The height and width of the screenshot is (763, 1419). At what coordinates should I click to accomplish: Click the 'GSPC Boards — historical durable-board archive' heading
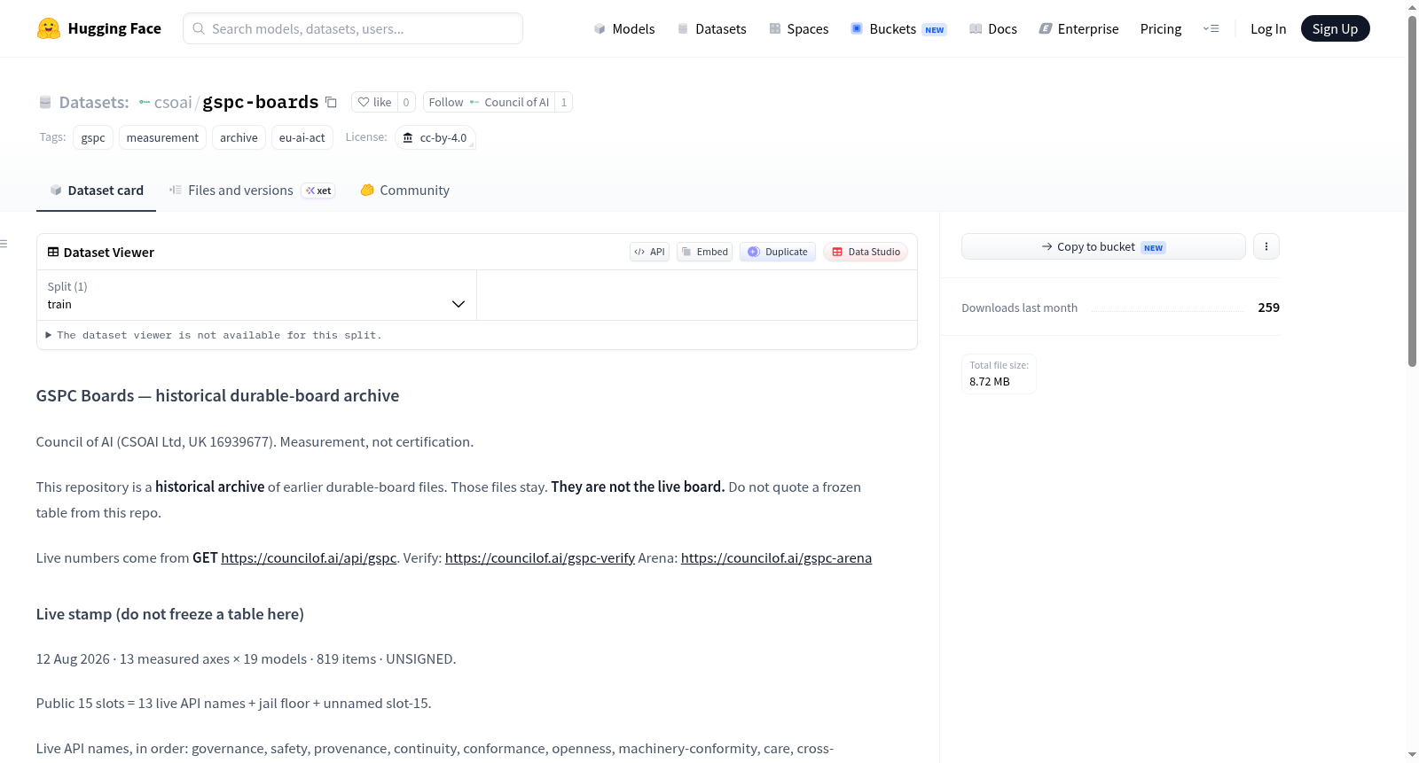[218, 396]
